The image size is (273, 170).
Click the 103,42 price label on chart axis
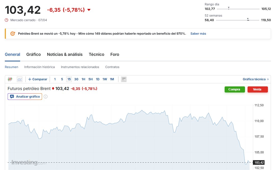tap(259, 163)
